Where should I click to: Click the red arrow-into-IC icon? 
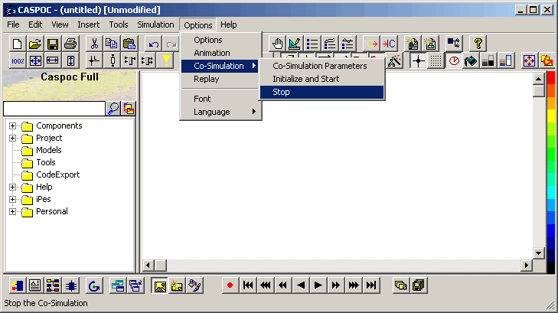(389, 44)
